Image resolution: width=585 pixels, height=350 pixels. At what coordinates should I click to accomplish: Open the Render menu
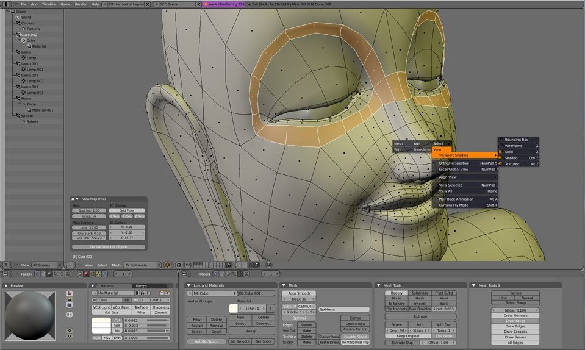[x=81, y=4]
